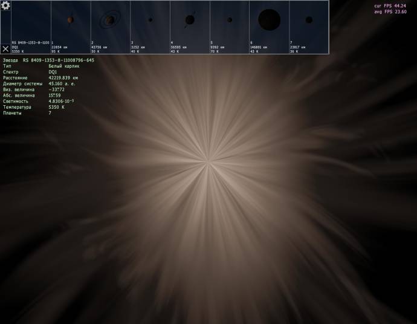Select planet 1 thumbnail (22854 km)
The height and width of the screenshot is (324, 417).
tap(71, 27)
